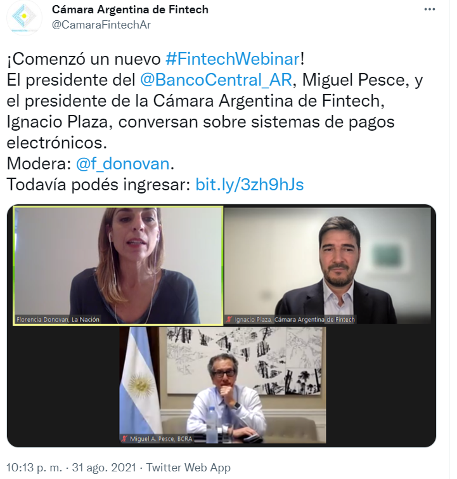The image size is (457, 479).
Task: Open the @BancoCentral_AR mention
Action: (x=216, y=80)
